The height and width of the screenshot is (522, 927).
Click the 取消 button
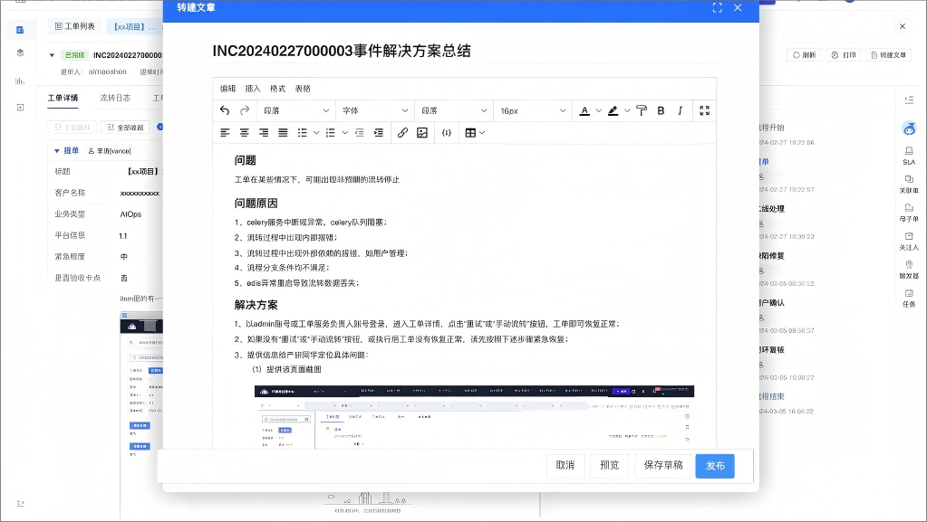pos(565,465)
